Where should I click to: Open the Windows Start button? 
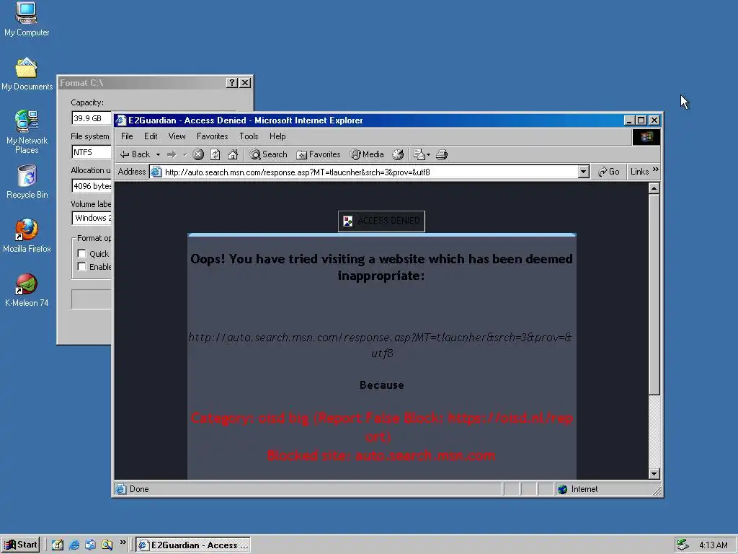20,545
